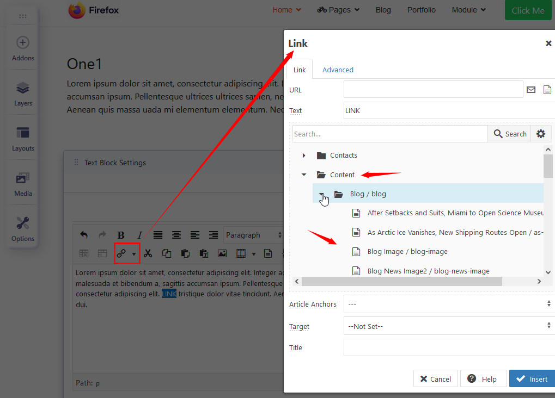Open the Portfolio menu item
555x398 pixels.
[422, 10]
